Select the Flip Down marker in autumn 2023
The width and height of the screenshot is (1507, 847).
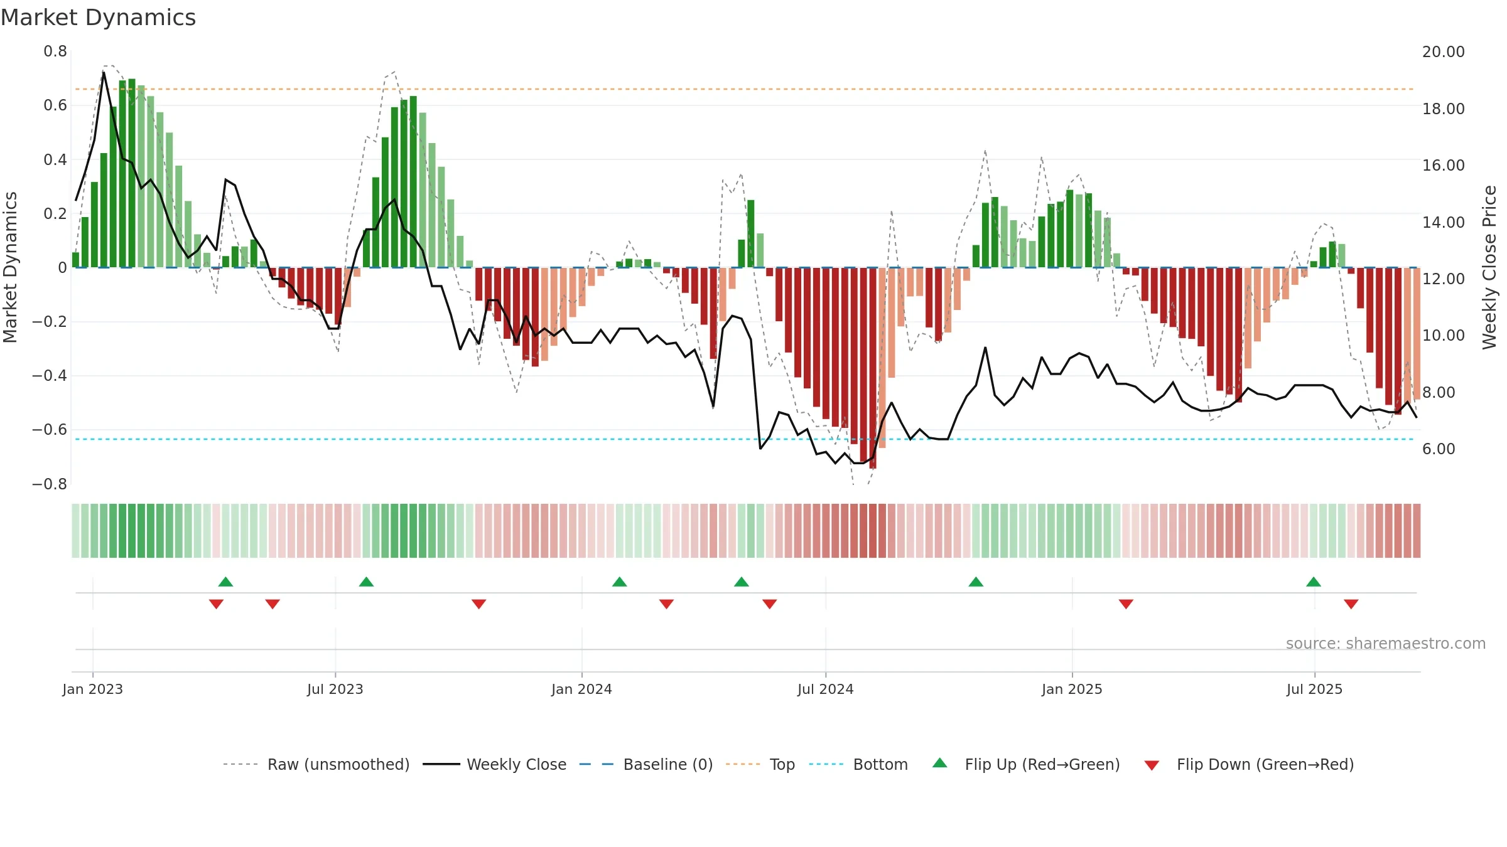[x=479, y=604]
